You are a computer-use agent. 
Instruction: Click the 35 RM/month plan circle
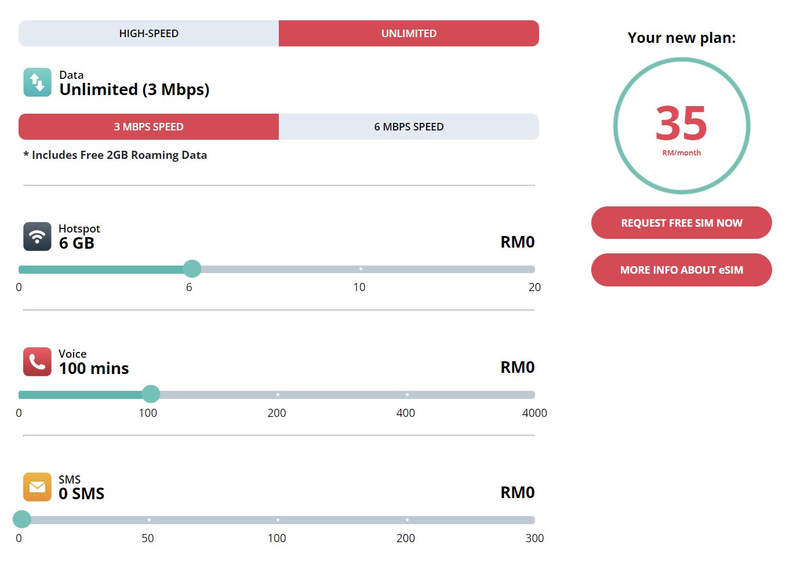681,125
